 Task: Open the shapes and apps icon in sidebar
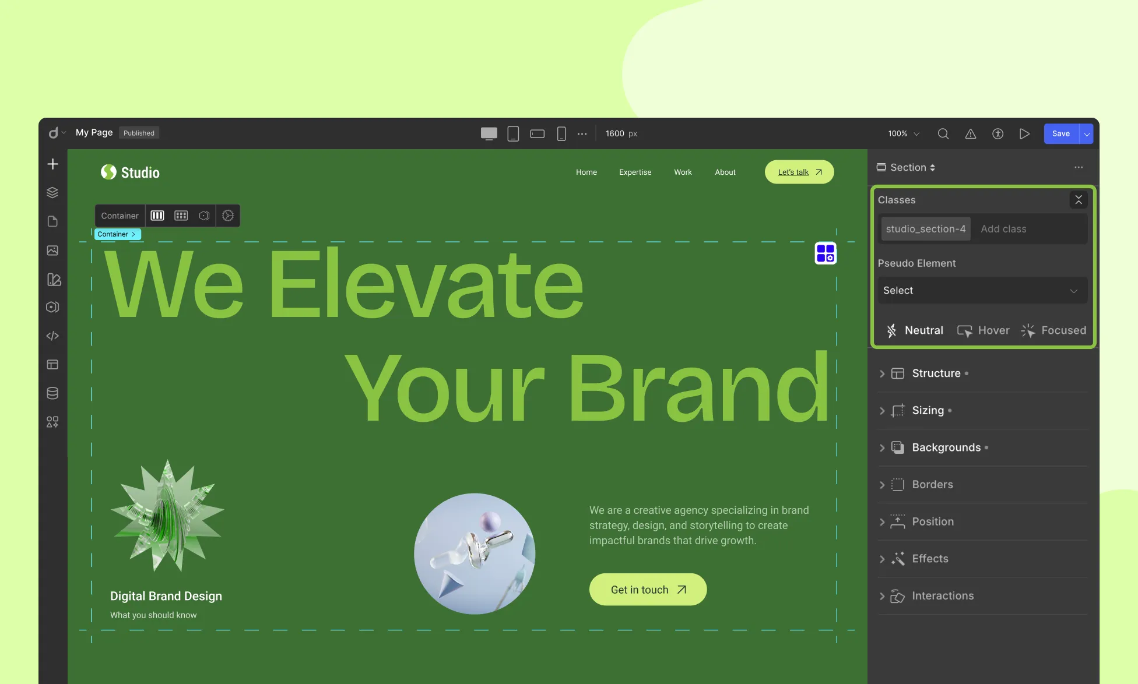52,422
